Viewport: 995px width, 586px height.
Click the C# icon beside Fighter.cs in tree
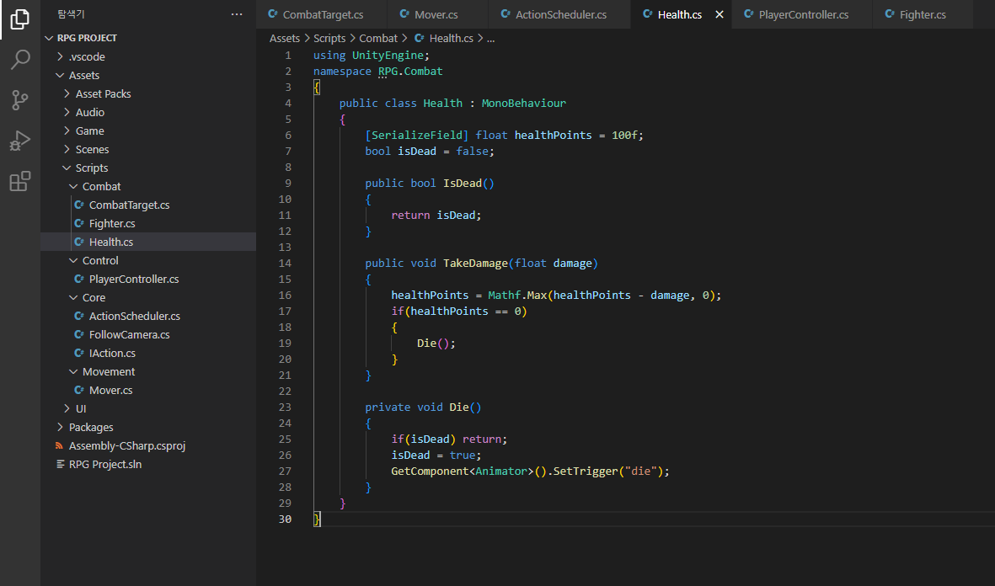[x=79, y=223]
